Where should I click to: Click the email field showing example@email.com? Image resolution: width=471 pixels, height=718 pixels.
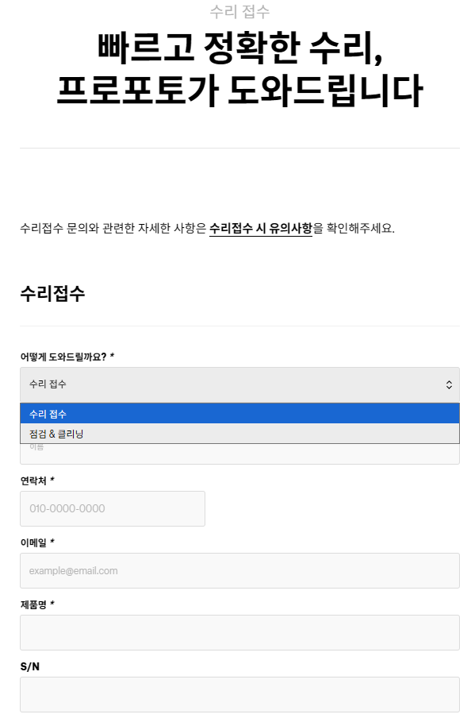[239, 570]
